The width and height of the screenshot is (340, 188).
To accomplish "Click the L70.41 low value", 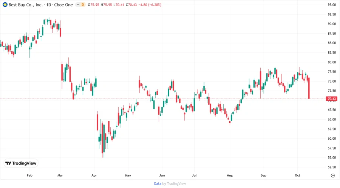I will pyautogui.click(x=119, y=5).
